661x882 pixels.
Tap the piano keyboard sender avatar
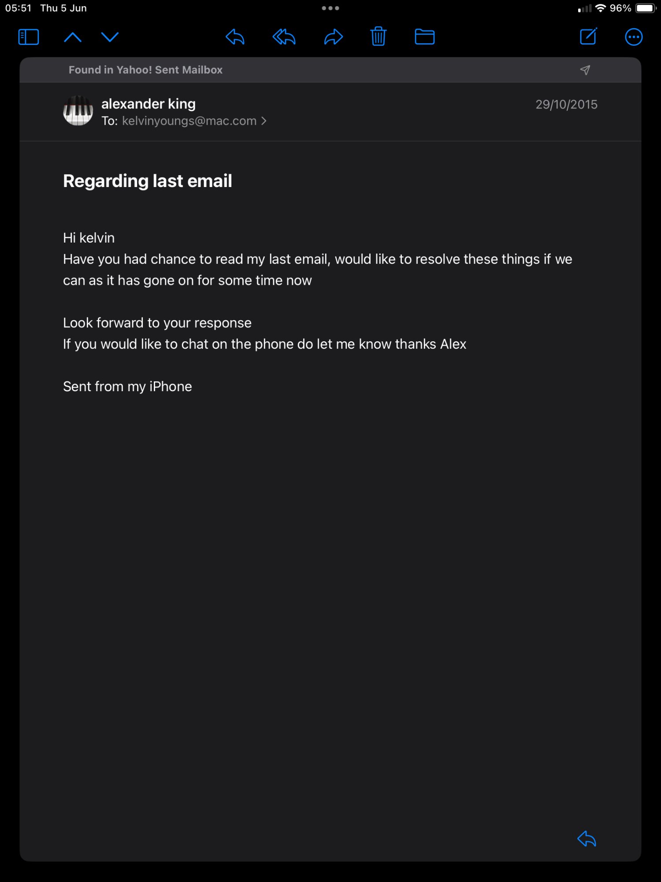78,111
